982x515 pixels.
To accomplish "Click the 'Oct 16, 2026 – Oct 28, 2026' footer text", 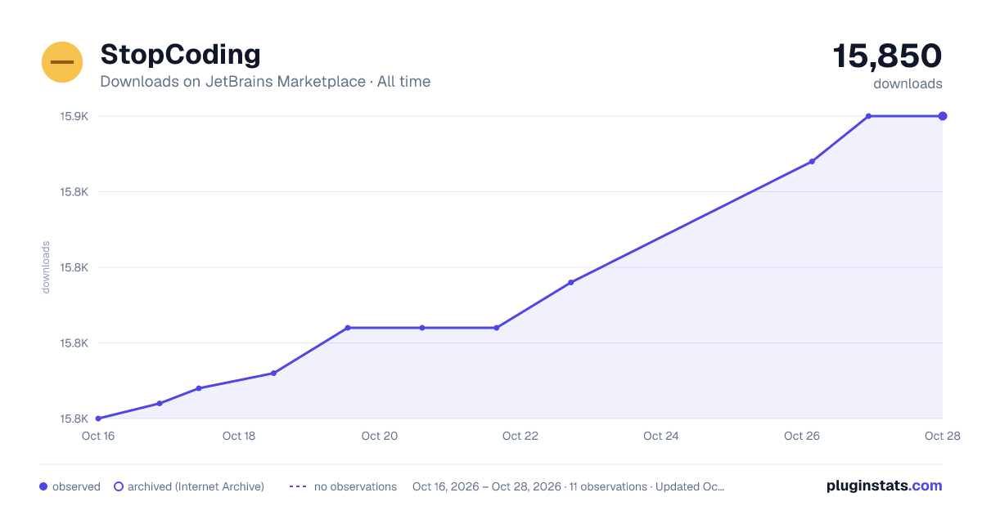I will click(x=487, y=486).
